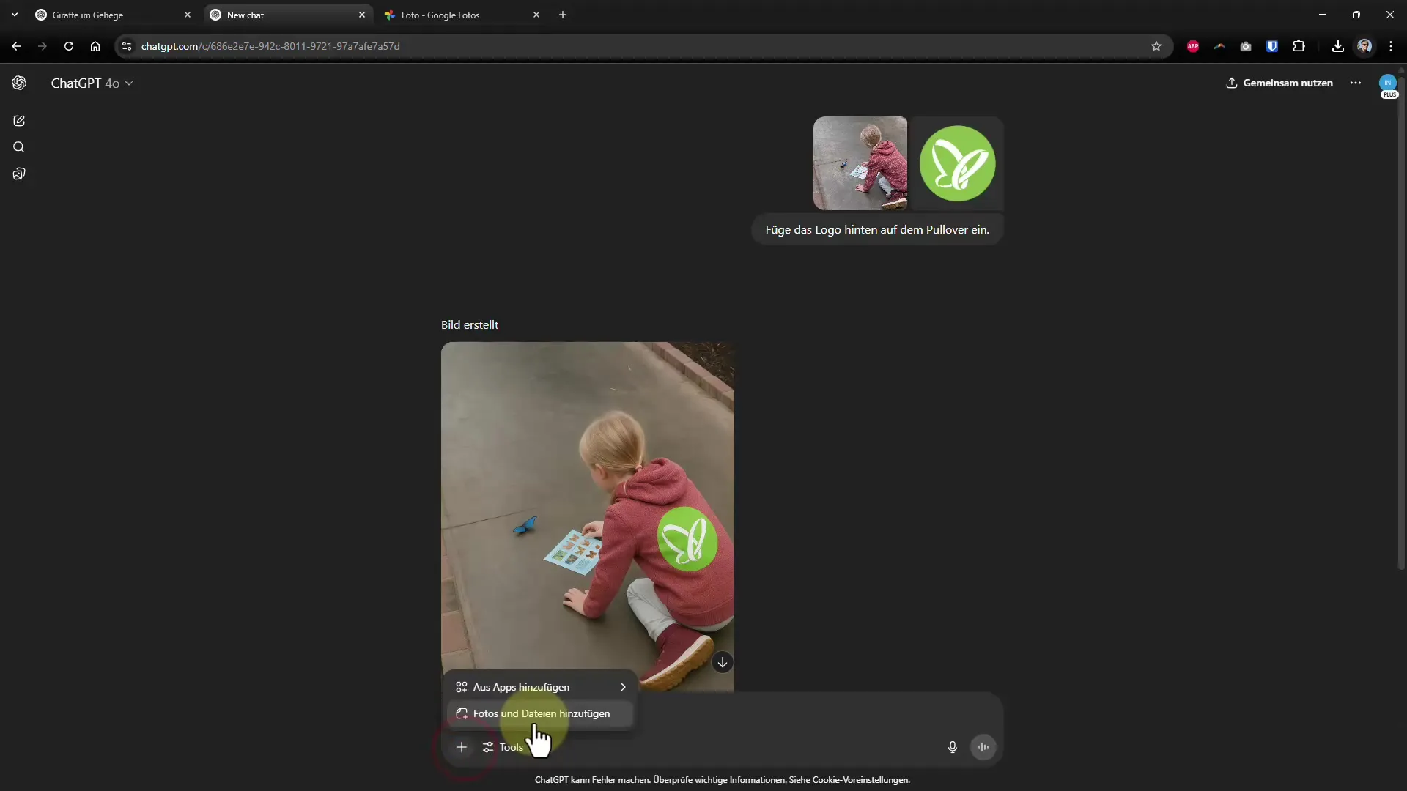Open chat search via the magnifier icon
The image size is (1407, 791).
[x=19, y=147]
